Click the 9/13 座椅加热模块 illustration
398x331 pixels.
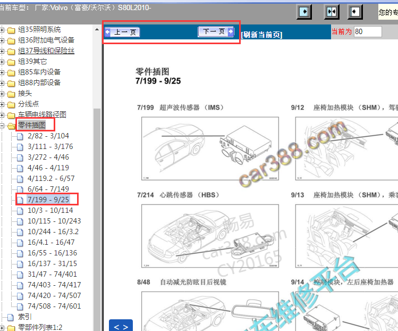point(347,236)
